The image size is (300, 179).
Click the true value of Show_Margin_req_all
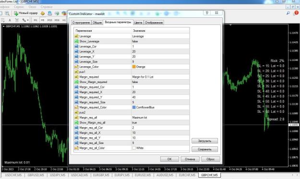(134, 122)
